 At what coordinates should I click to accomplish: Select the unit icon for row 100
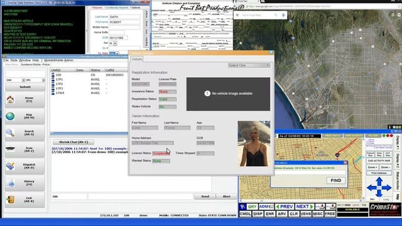tap(53, 75)
